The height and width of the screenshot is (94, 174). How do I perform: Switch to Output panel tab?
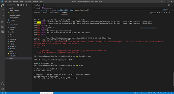click(x=45, y=13)
